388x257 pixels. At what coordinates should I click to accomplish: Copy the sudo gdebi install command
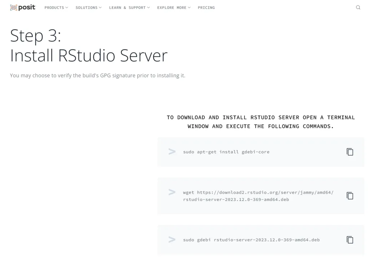[350, 240]
